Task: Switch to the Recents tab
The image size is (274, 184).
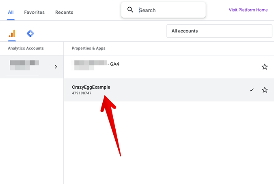Action: [64, 12]
